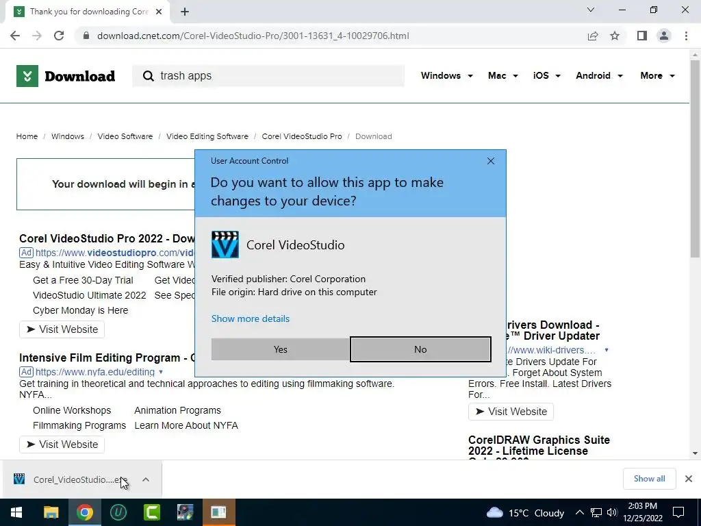Open 'Learn More About NYFA' link
Image resolution: width=701 pixels, height=526 pixels.
(x=186, y=425)
